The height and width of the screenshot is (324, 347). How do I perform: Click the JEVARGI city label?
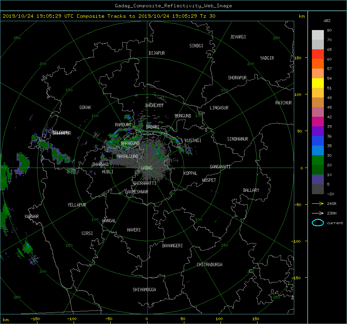(238, 37)
